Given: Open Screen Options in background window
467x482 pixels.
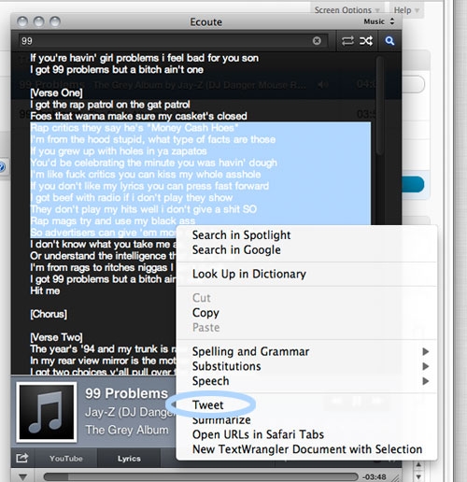Looking at the screenshot, I should click(347, 10).
